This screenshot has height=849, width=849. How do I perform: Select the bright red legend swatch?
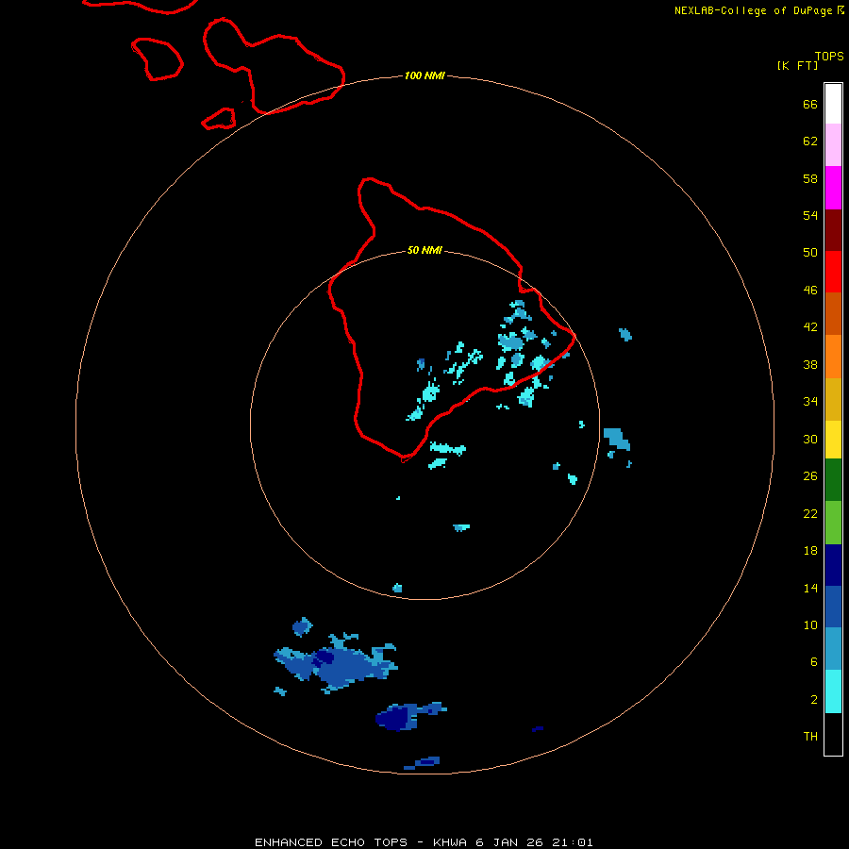click(833, 272)
